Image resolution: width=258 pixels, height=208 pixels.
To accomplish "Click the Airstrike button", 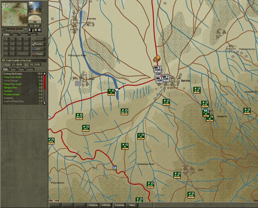I will 38,44.
